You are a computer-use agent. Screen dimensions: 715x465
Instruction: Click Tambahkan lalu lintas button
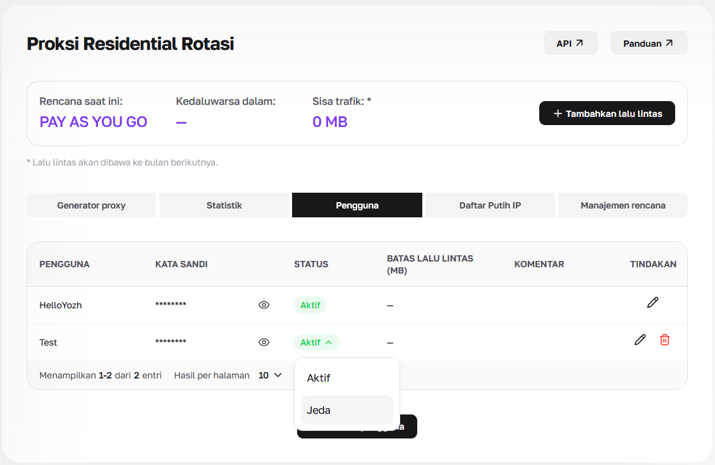(607, 113)
